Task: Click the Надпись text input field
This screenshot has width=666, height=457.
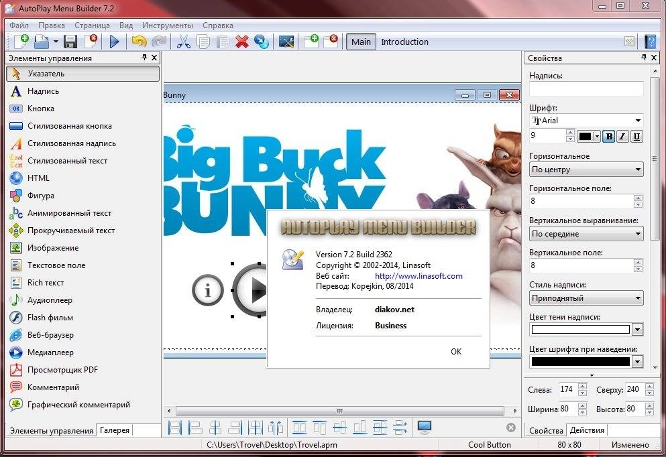Action: (x=586, y=88)
